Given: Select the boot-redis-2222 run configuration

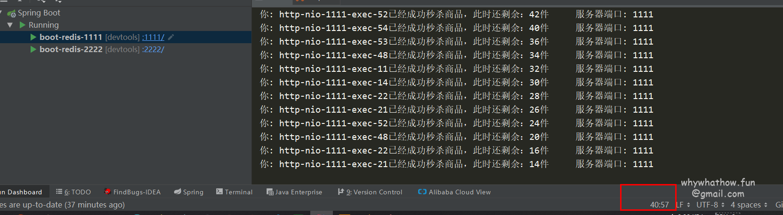Looking at the screenshot, I should pyautogui.click(x=71, y=49).
